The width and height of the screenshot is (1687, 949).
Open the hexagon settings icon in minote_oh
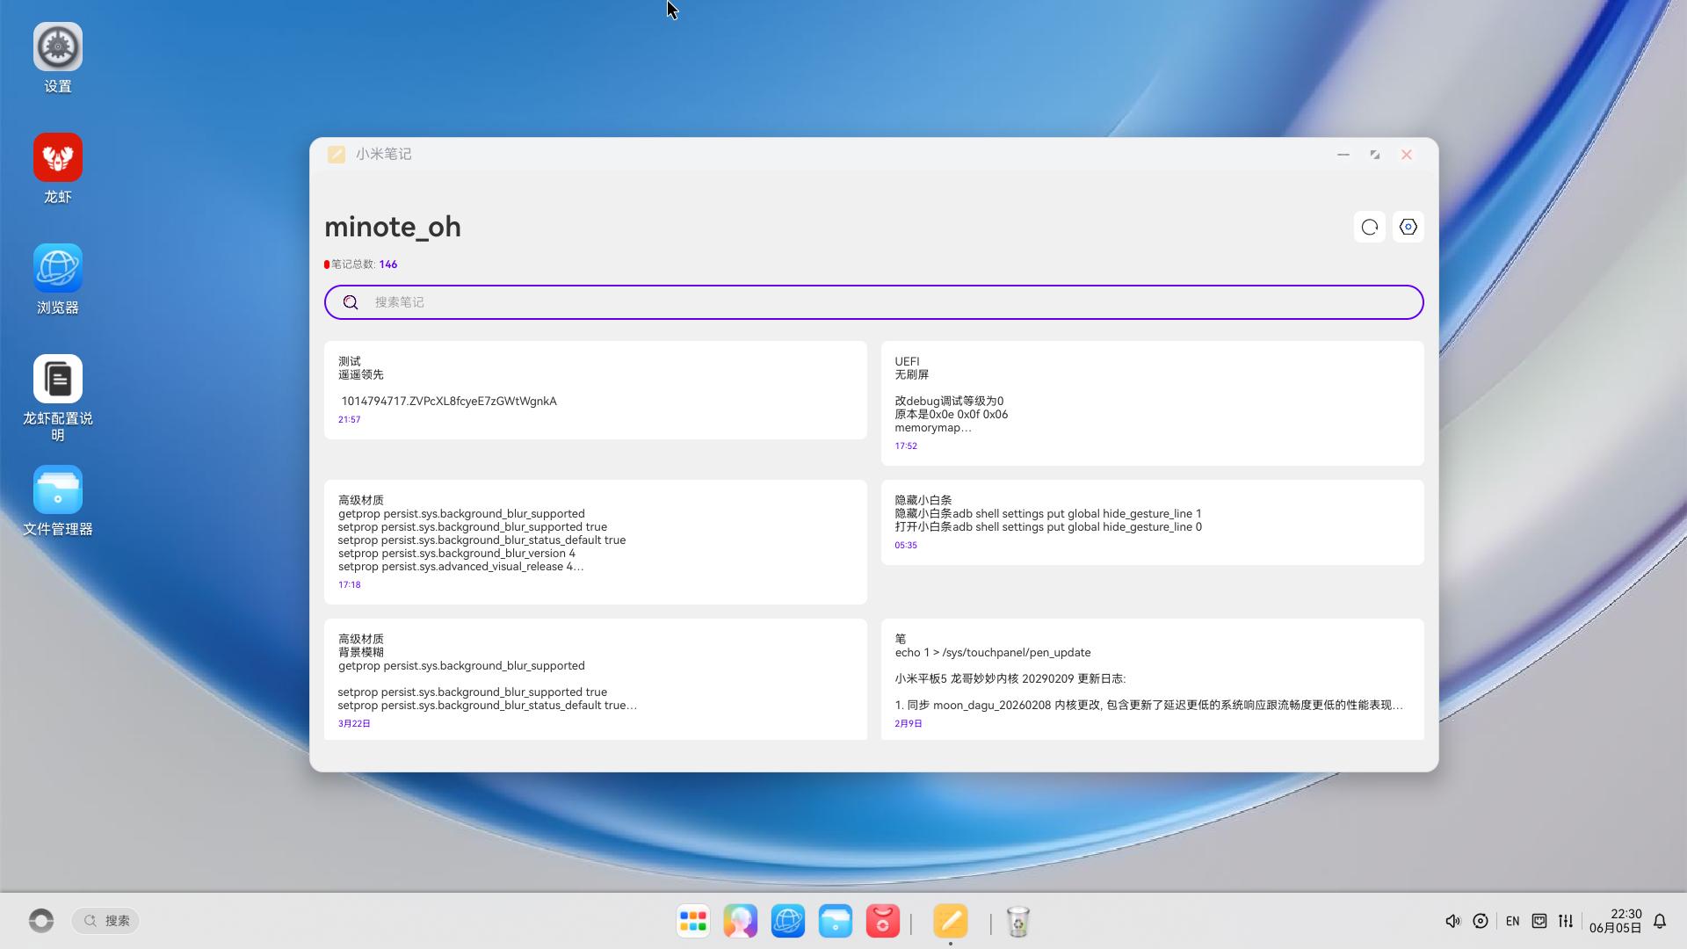pos(1408,228)
